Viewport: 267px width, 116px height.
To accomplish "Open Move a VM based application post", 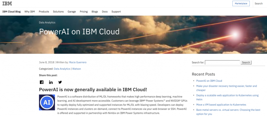I will 221,105.
